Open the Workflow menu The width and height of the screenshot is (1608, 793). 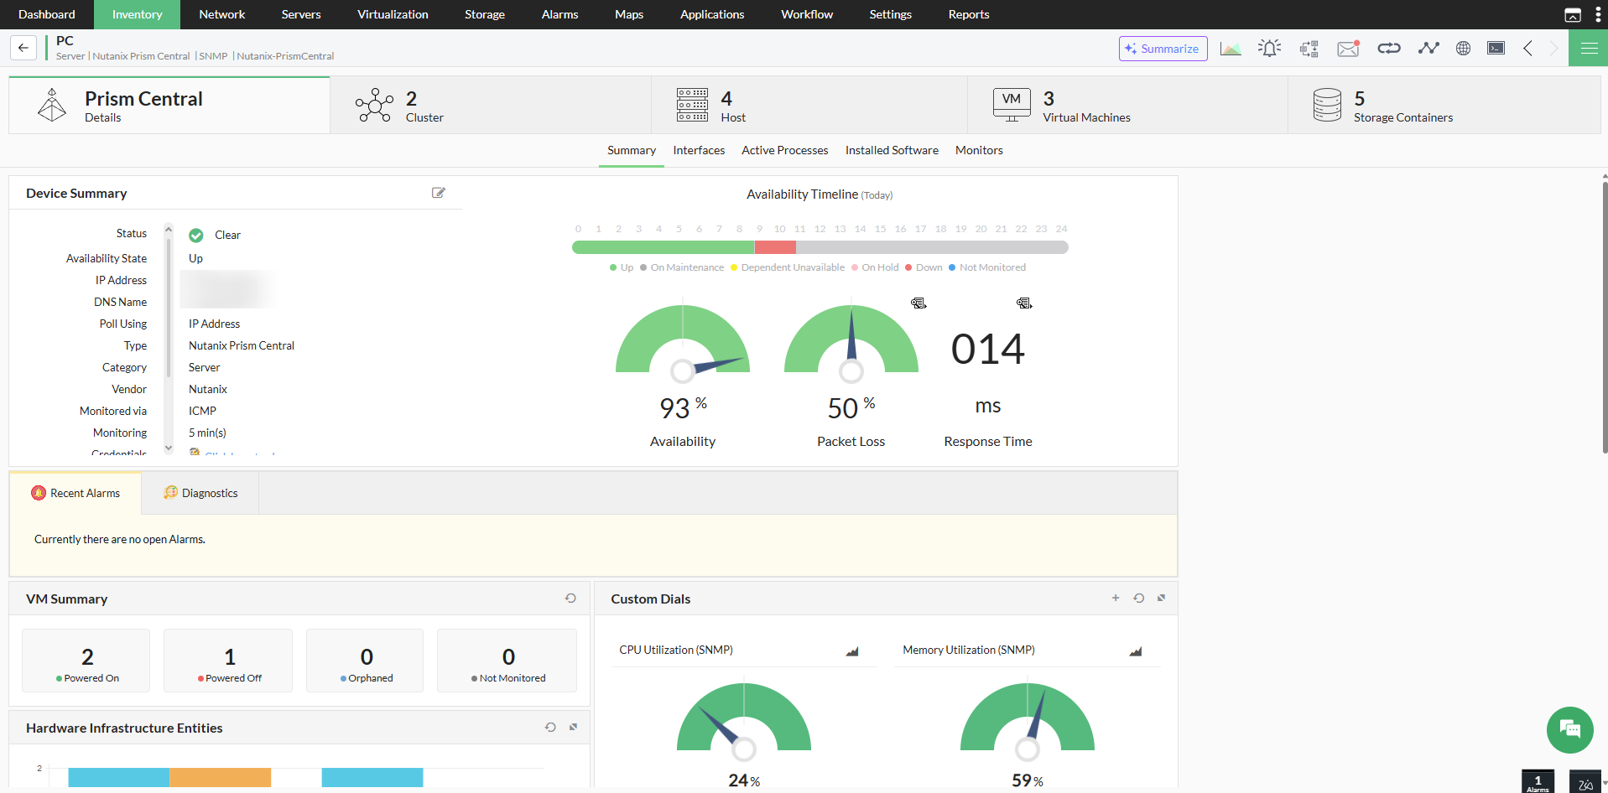pyautogui.click(x=807, y=14)
